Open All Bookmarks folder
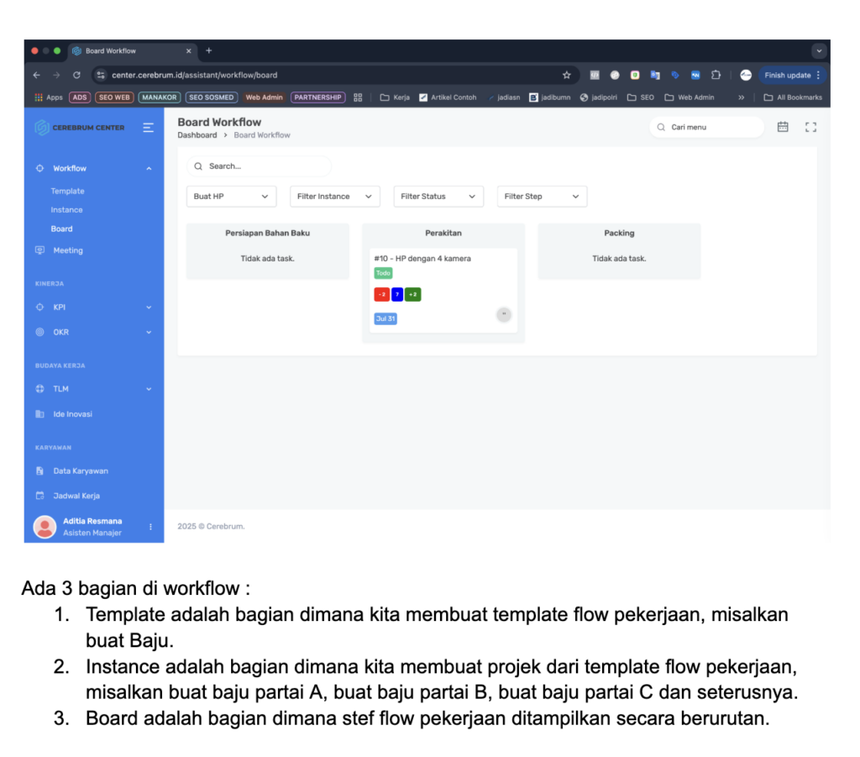 (793, 97)
